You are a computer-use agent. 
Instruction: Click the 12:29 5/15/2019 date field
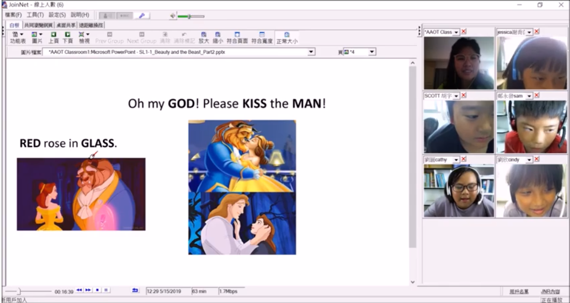(168, 291)
